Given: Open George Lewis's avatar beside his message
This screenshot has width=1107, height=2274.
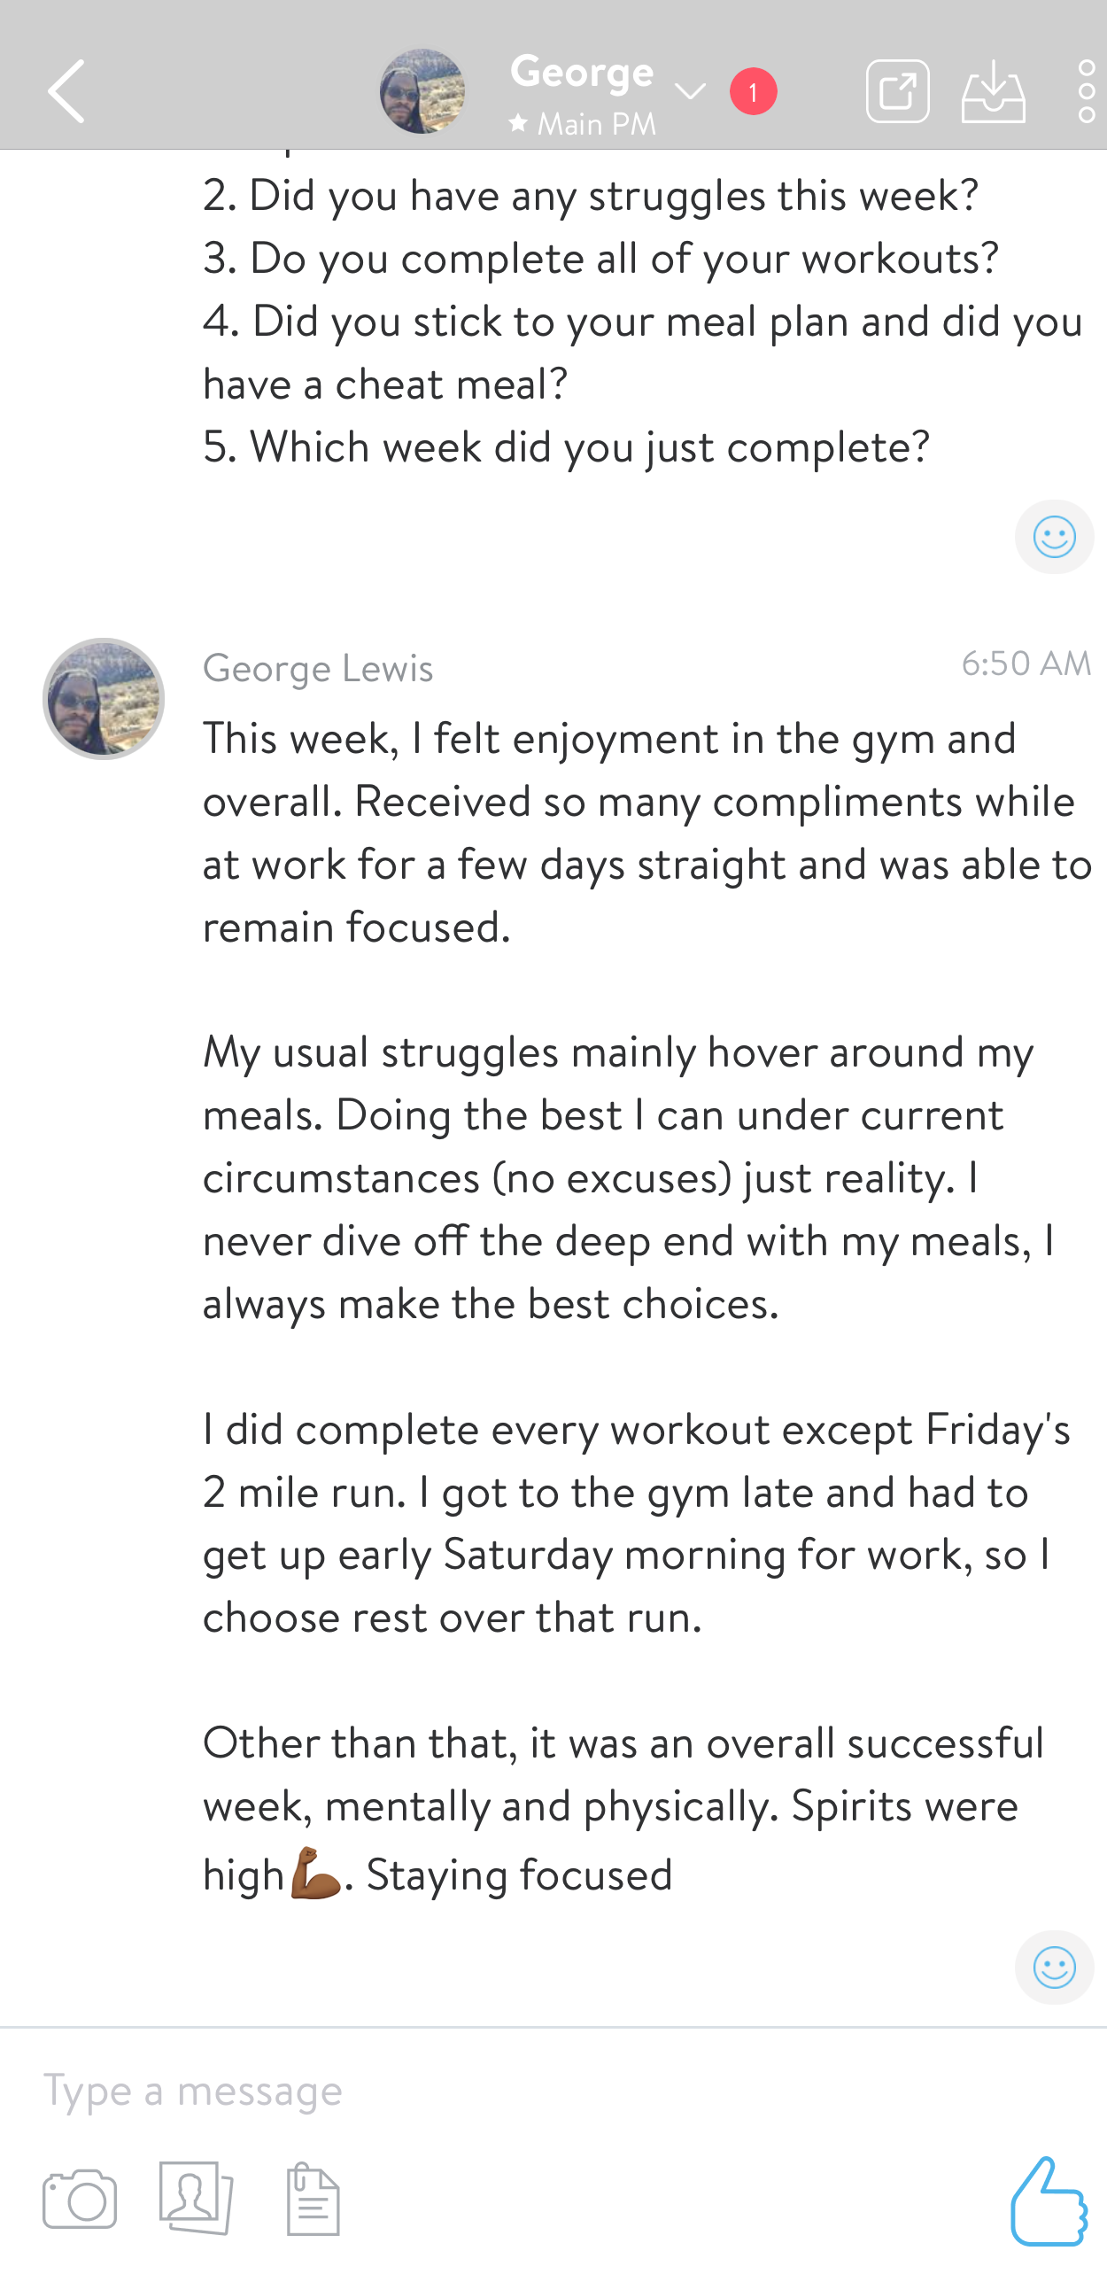Looking at the screenshot, I should (x=104, y=699).
